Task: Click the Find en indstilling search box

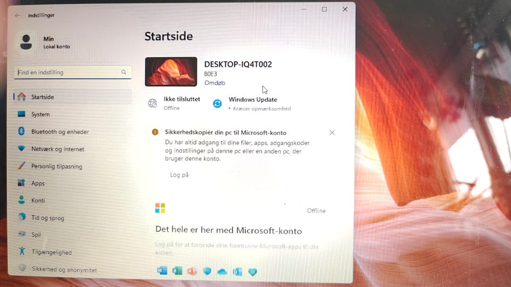Action: pyautogui.click(x=73, y=72)
